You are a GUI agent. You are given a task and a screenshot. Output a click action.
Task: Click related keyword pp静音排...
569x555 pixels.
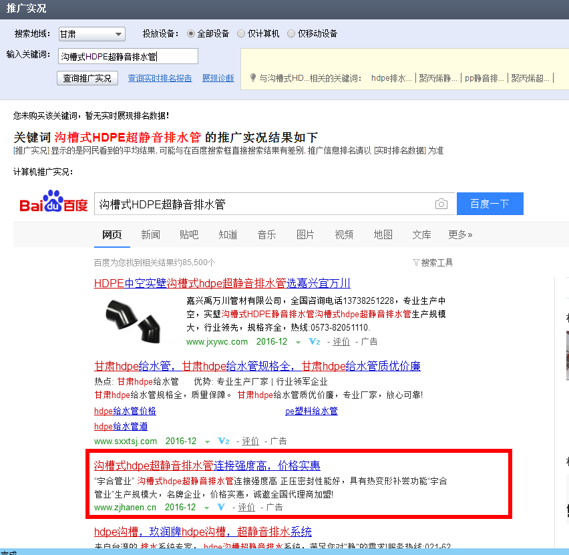(484, 78)
